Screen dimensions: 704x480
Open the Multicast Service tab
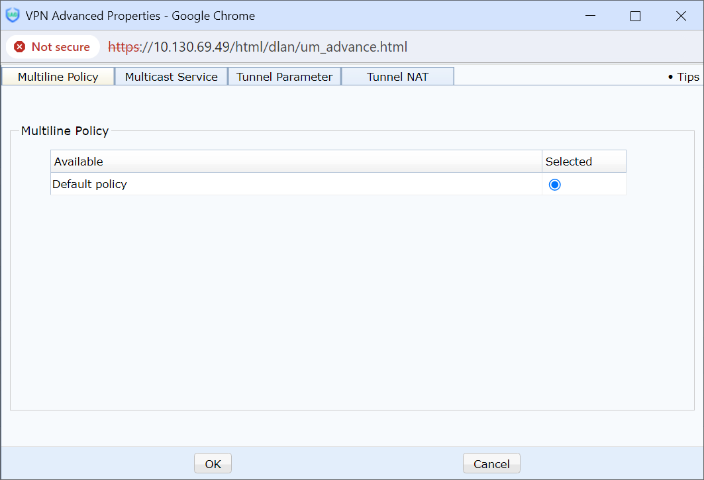pos(172,77)
